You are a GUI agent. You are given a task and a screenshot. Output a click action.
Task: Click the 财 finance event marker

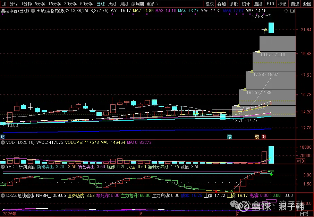pyautogui.click(x=2, y=137)
